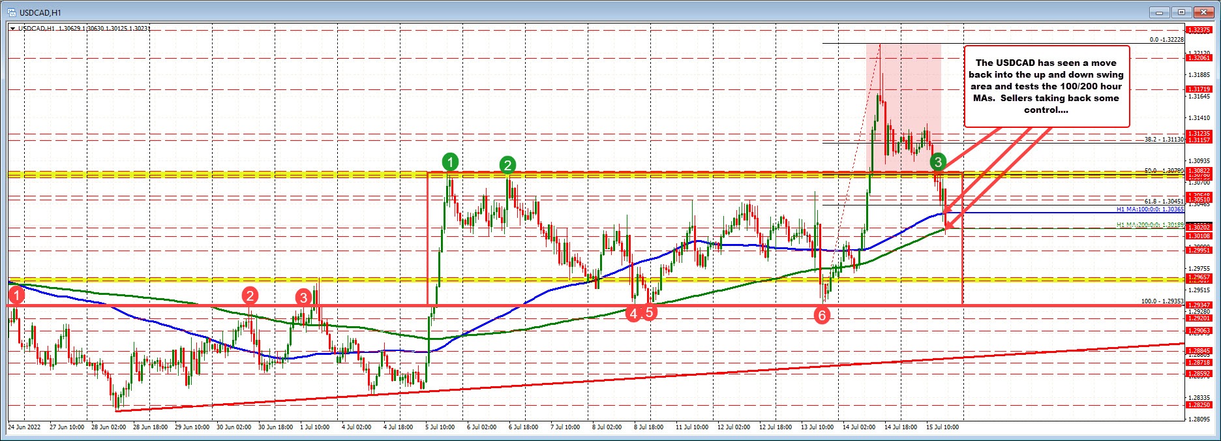Screen dimensions: 1221x441
Task: Click the 1.28592 price tag on axis
Action: coord(1199,374)
